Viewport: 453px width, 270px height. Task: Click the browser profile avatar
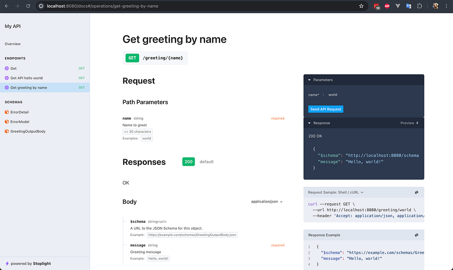click(435, 6)
